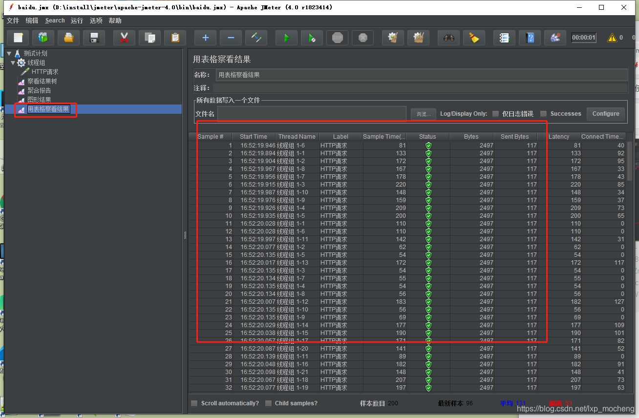Click the split pane divider handle
639x418 pixels.
pos(185,235)
